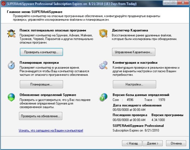190x150 pixels.
Task: Click heading Последняя проверка
Action: coord(130,115)
